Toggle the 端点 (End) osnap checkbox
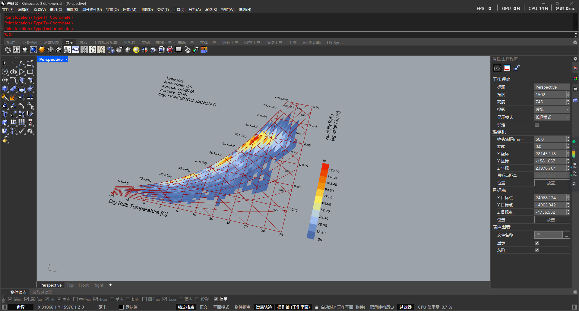The height and width of the screenshot is (311, 579). coord(11,299)
